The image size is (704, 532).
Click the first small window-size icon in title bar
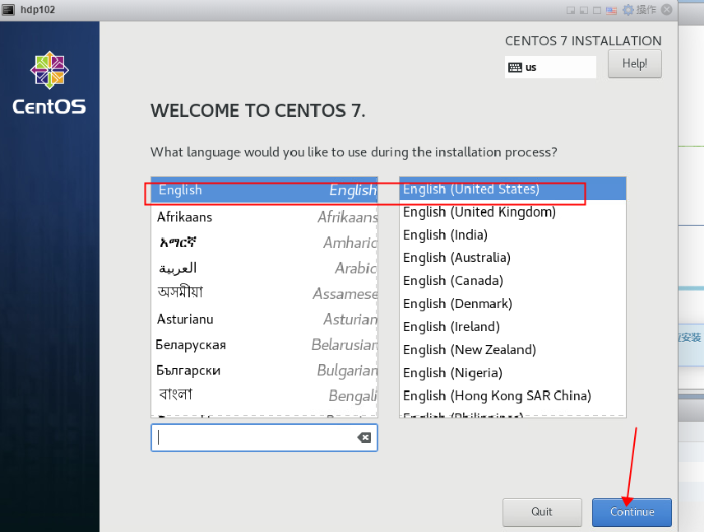(571, 11)
